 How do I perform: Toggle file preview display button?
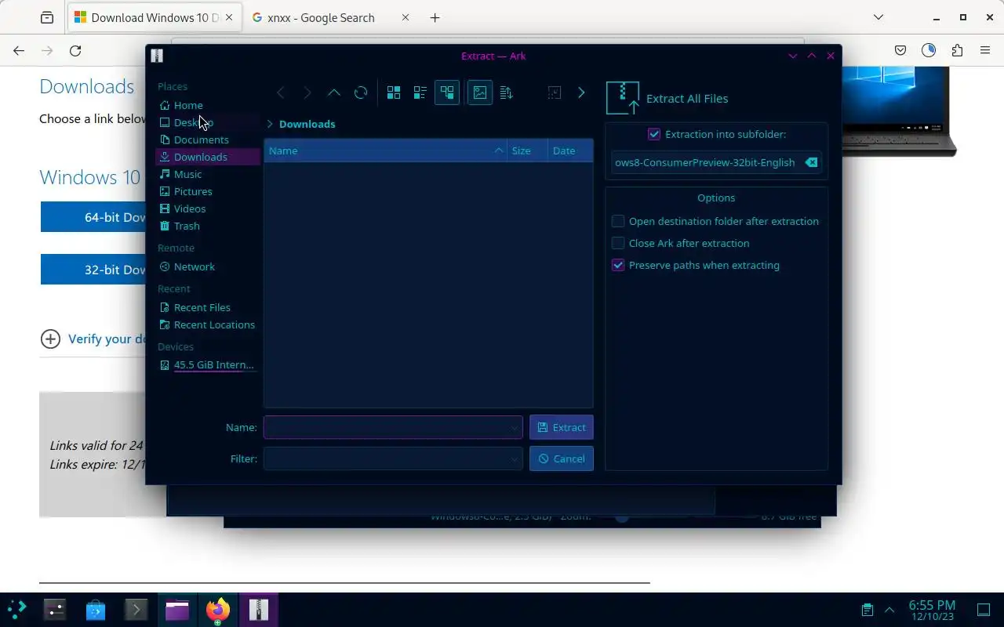pyautogui.click(x=480, y=92)
